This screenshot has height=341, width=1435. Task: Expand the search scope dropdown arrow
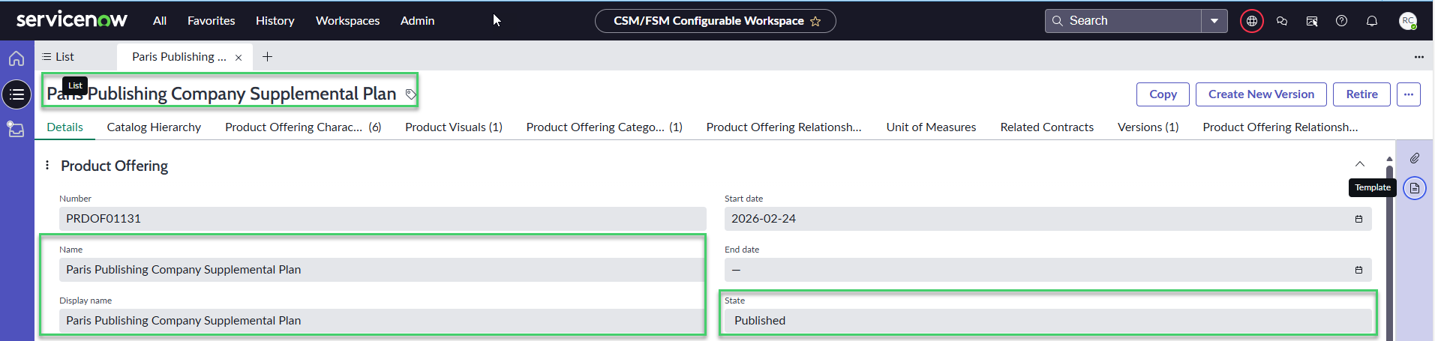(1214, 21)
